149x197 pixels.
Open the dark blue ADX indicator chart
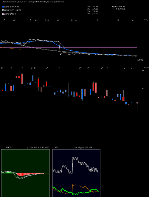(x=76, y=173)
